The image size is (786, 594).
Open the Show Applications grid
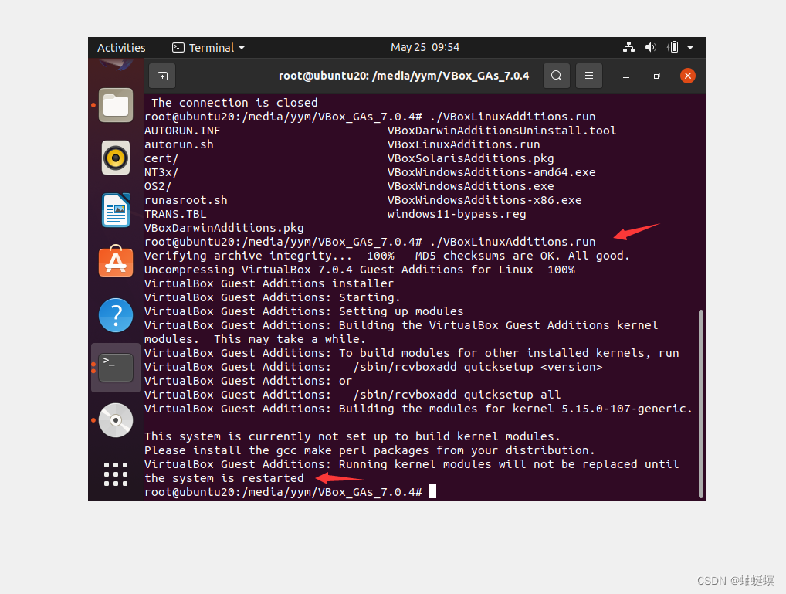pos(115,474)
